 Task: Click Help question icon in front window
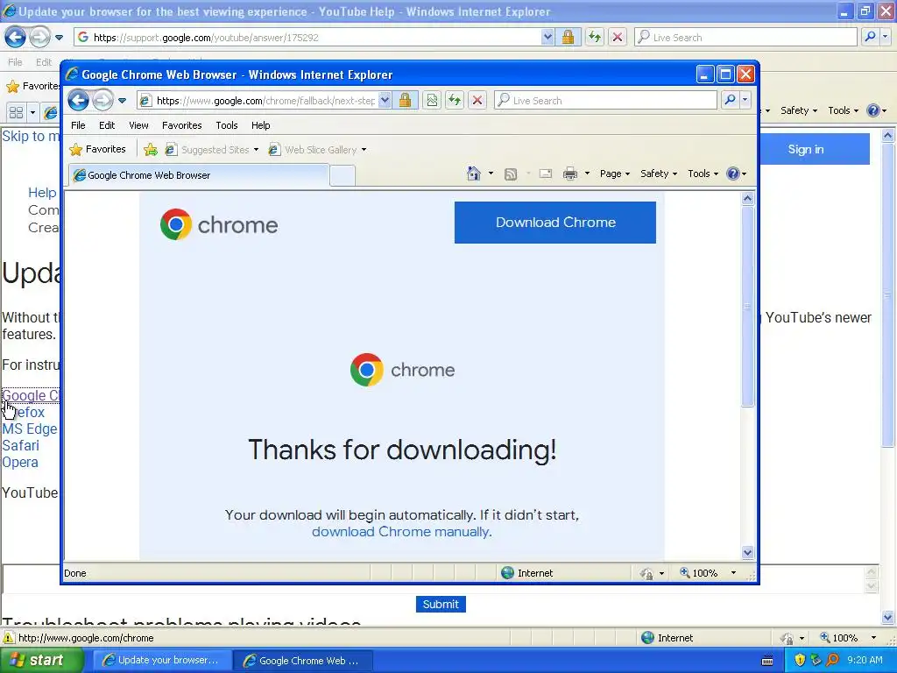tap(733, 174)
